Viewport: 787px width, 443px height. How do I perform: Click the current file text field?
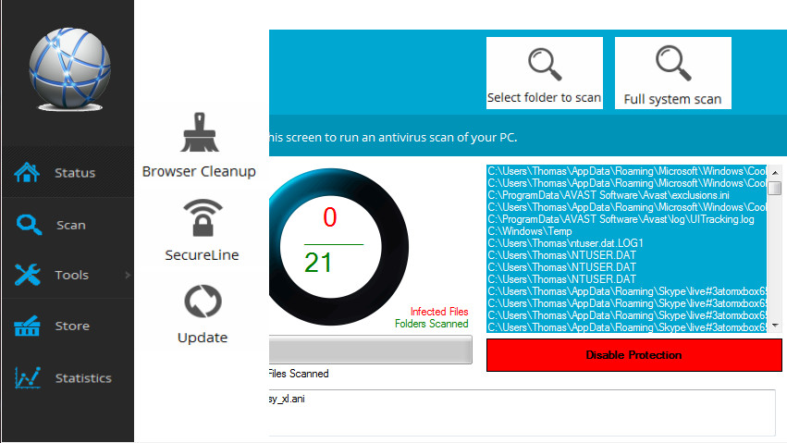pyautogui.click(x=522, y=412)
